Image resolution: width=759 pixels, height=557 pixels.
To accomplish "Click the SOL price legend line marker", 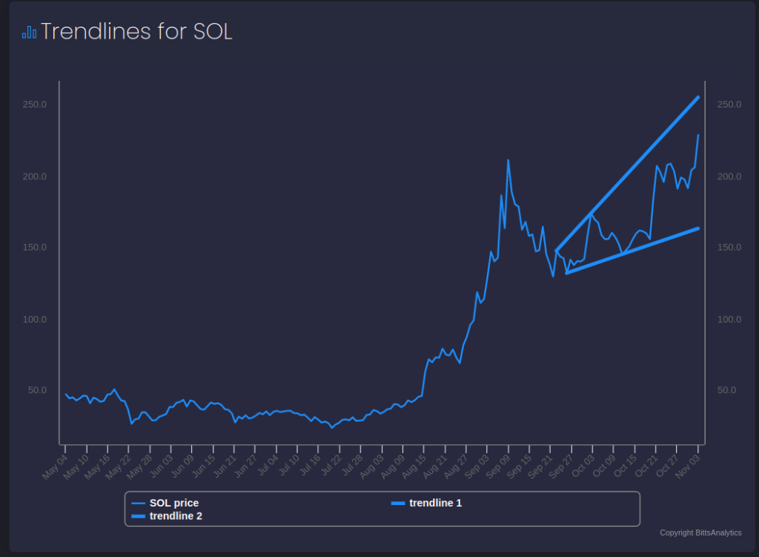I will (137, 503).
